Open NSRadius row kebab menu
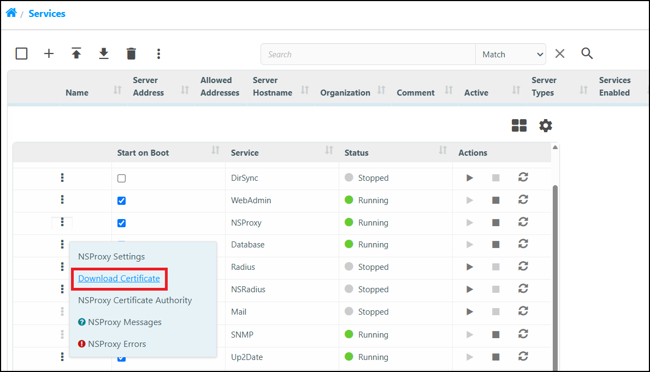The image size is (650, 372). tap(62, 288)
